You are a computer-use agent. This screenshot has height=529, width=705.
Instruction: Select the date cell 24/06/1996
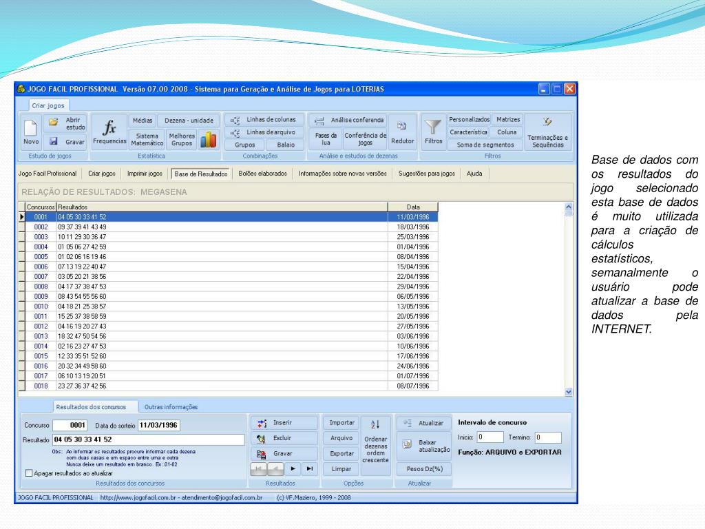tap(413, 366)
